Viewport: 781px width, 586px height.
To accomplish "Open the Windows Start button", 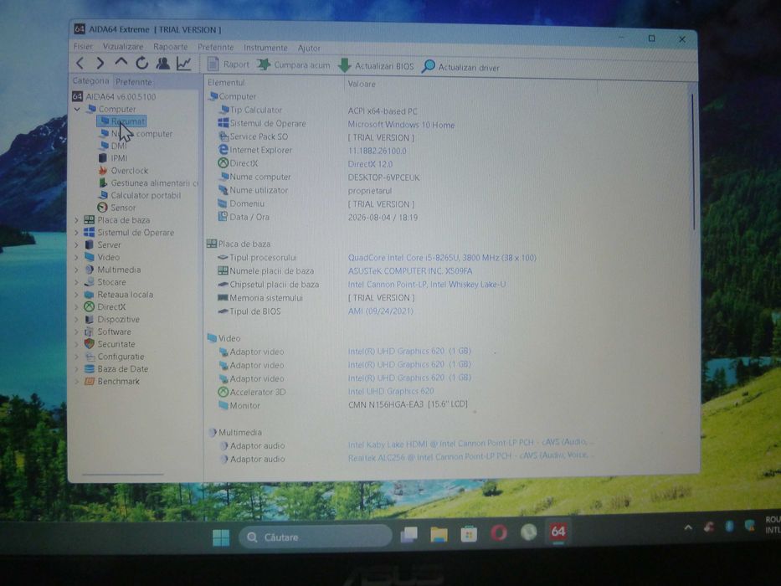I will pyautogui.click(x=221, y=537).
